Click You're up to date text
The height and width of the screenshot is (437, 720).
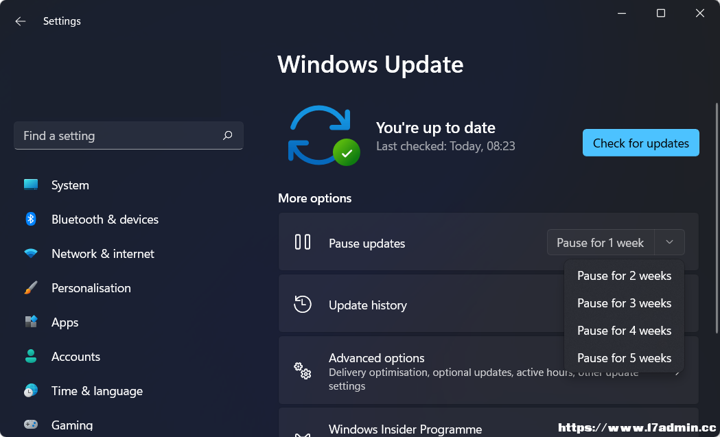click(436, 128)
